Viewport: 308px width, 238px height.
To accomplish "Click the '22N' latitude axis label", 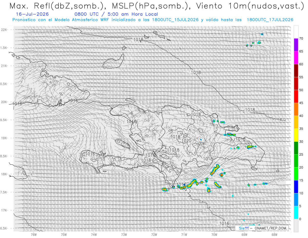I will (x=4, y=30).
